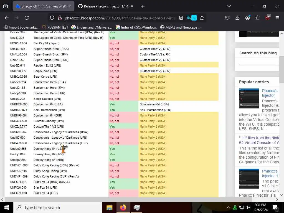Open Phacox's Injector entry thumbnail image

(x=249, y=98)
